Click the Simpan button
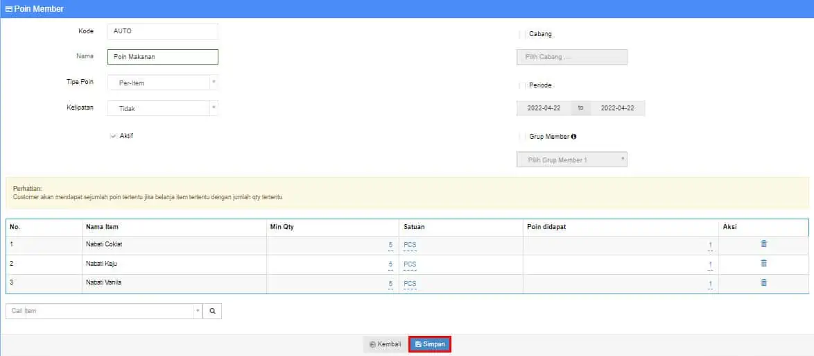This screenshot has width=814, height=356. pos(430,344)
